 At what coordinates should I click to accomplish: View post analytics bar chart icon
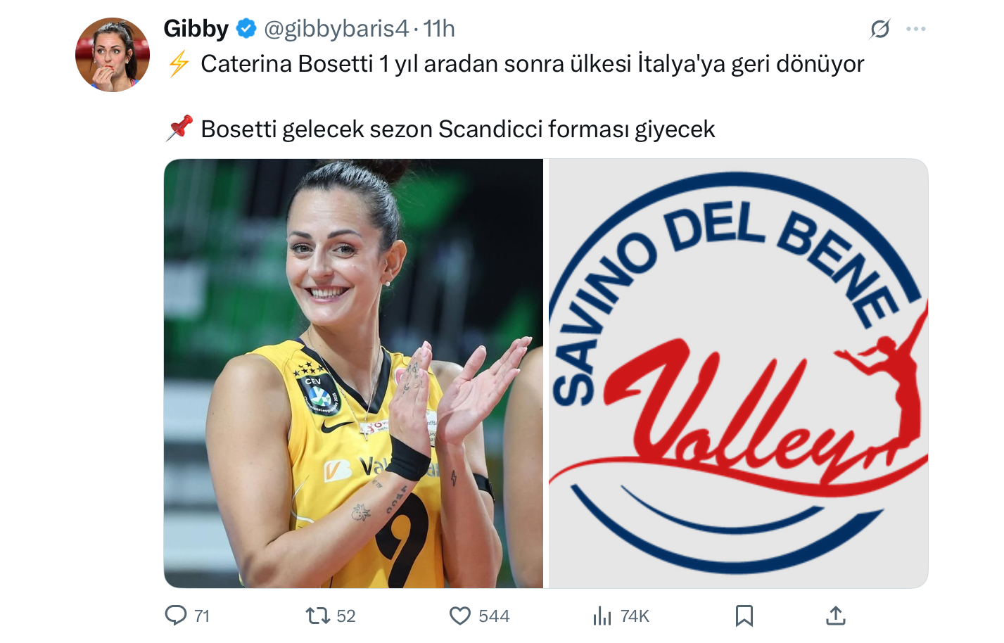tap(602, 616)
